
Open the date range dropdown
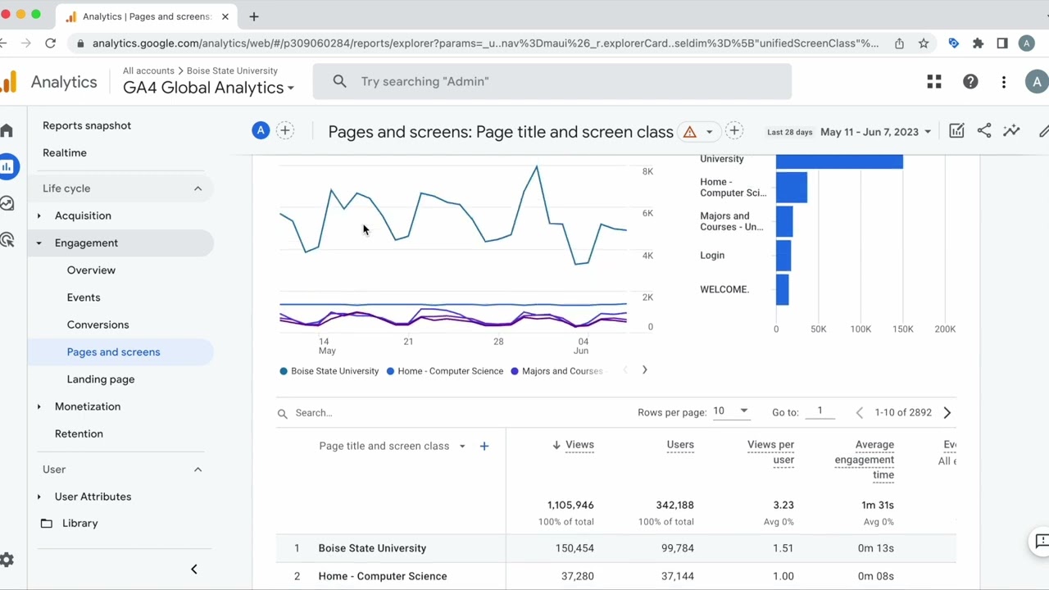click(876, 132)
